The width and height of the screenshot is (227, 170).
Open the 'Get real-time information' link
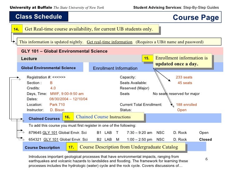tap(109, 42)
